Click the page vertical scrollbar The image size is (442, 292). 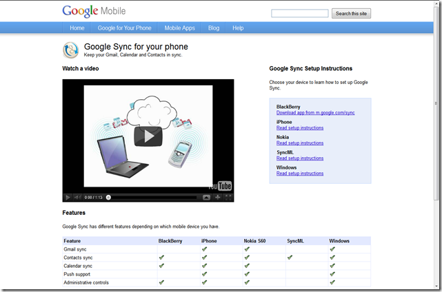click(436, 103)
